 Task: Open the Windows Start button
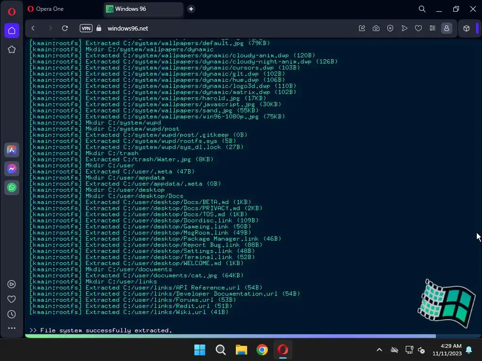click(x=200, y=350)
